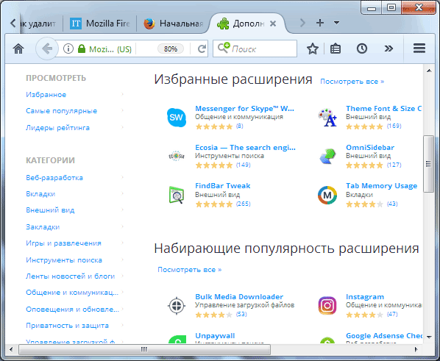Switch to the Mozilla Firefox IT tab
This screenshot has width=440, height=361.
coord(99,24)
